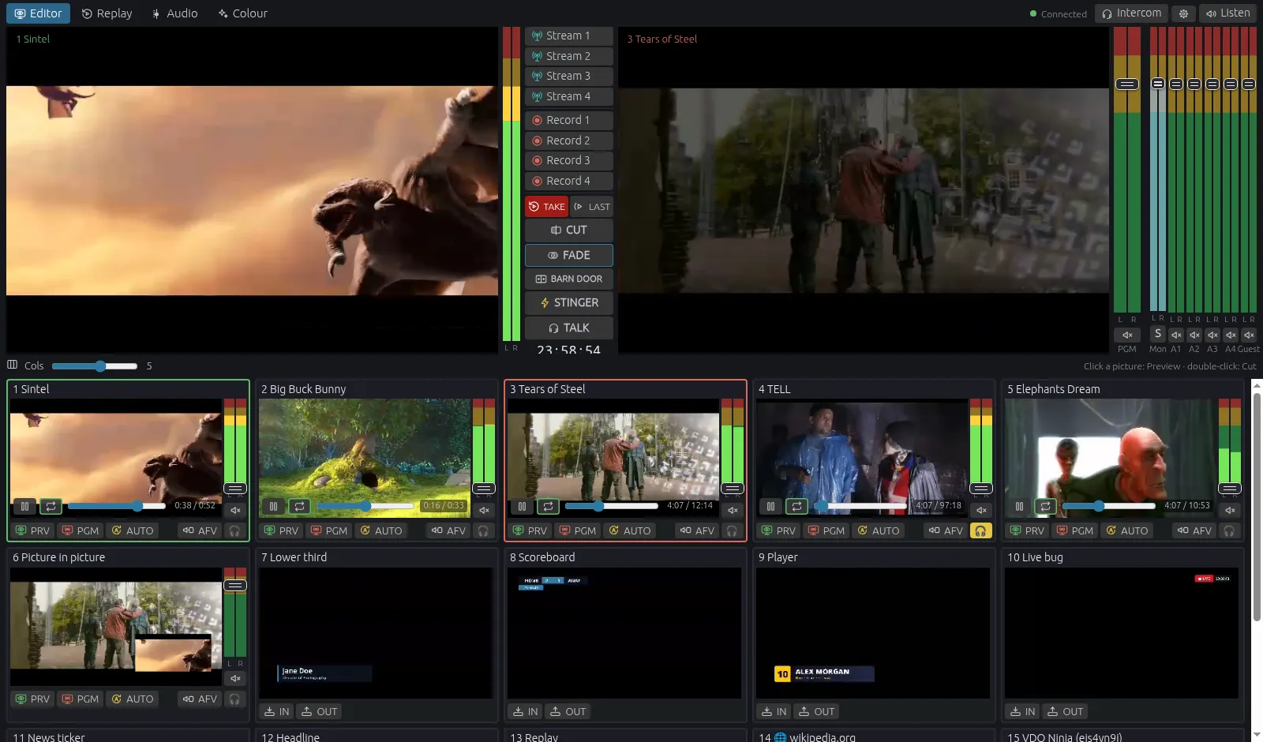Click the Sintel tile volume fader handle
1263x742 pixels.
pos(235,489)
